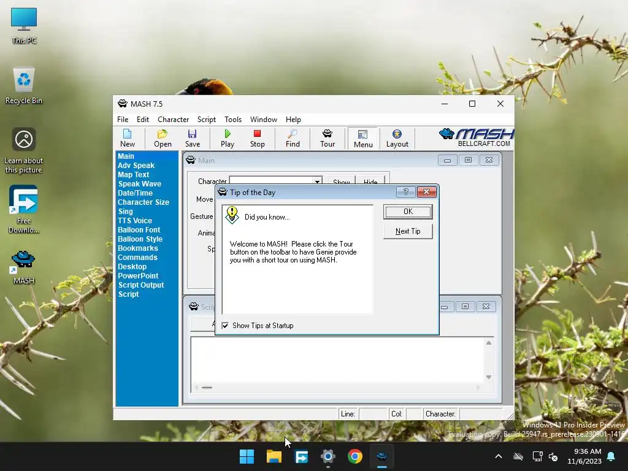Select Script Output in sidebar

click(x=141, y=285)
